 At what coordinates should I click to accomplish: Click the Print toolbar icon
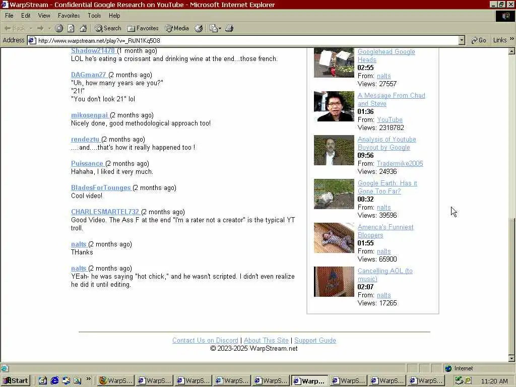coord(229,28)
